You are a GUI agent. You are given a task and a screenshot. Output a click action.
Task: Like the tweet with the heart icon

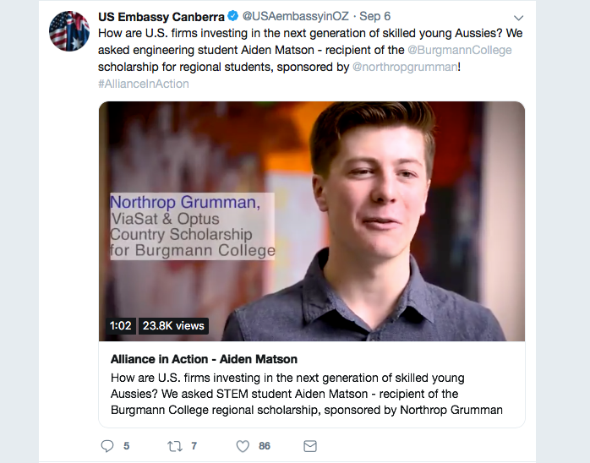243,446
